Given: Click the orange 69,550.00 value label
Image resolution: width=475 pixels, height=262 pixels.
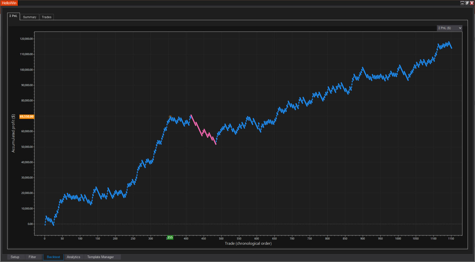Looking at the screenshot, I should tap(26, 116).
